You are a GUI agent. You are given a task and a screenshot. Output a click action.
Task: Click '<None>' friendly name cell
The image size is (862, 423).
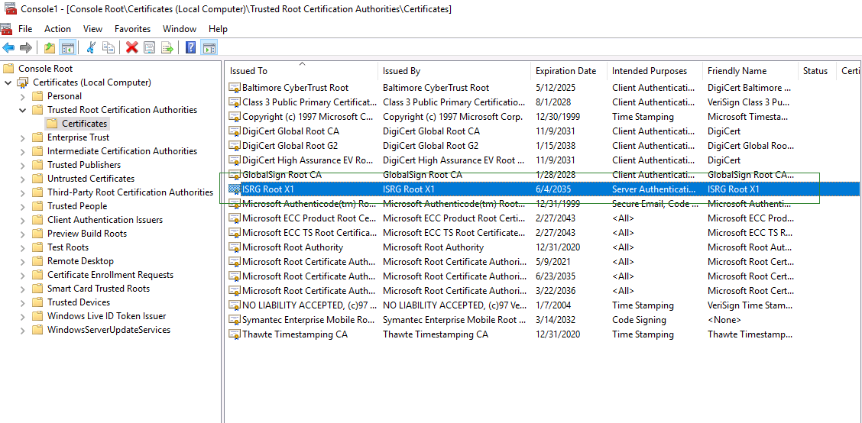coord(724,320)
